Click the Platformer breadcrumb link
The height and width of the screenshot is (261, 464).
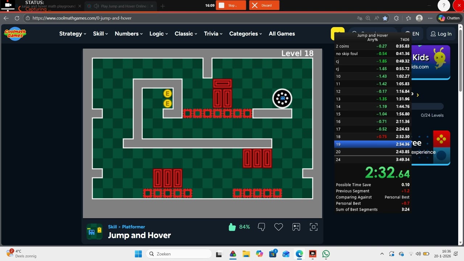pyautogui.click(x=133, y=227)
